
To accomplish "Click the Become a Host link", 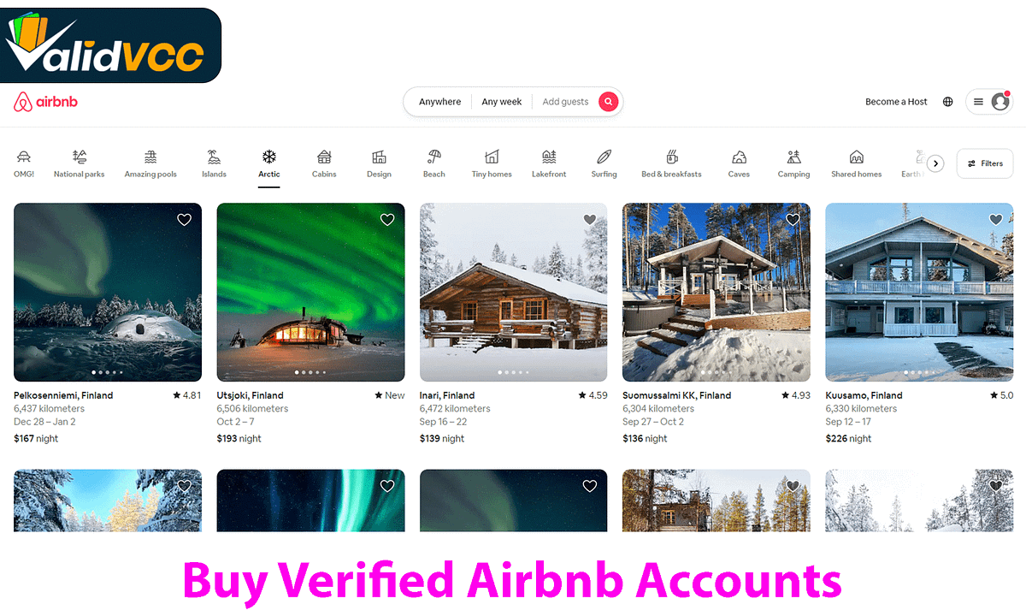I will point(896,102).
